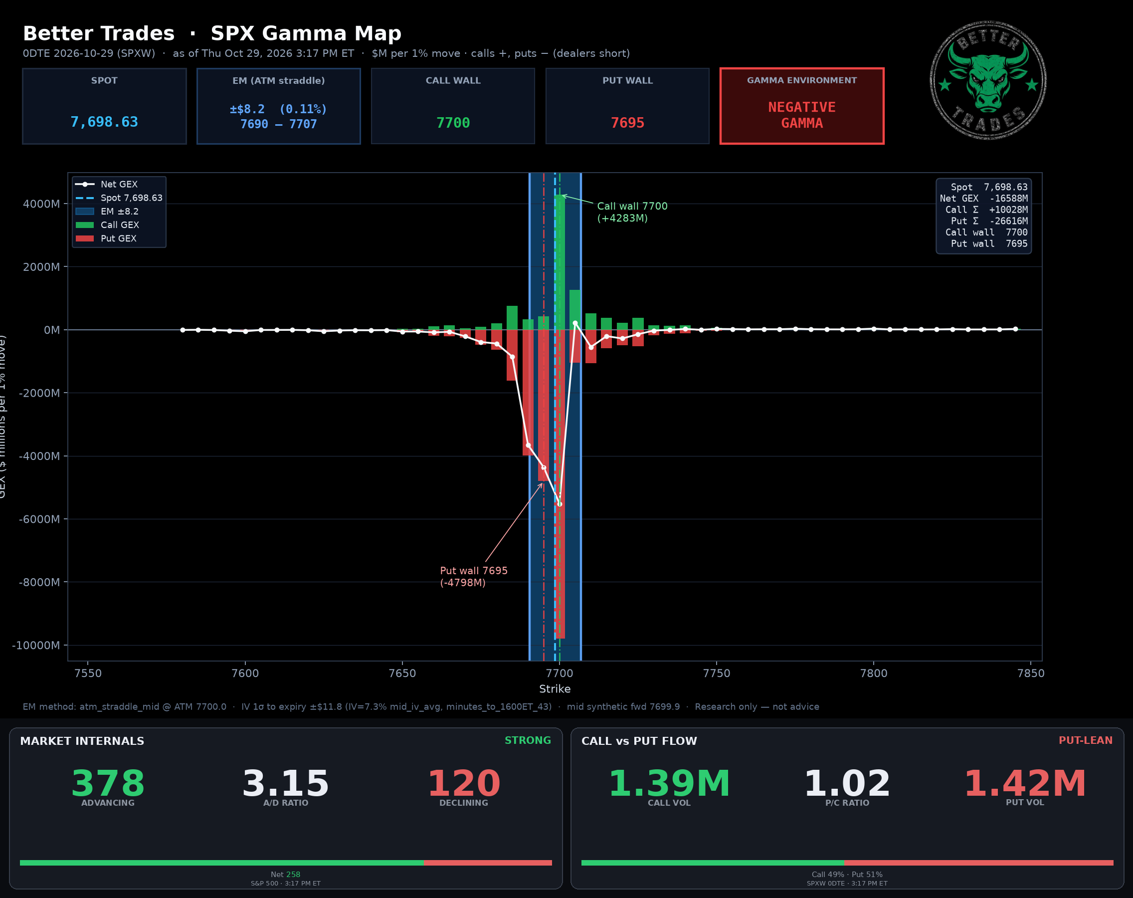The width and height of the screenshot is (1133, 898).
Task: Click the Net 258 label
Action: (x=285, y=875)
